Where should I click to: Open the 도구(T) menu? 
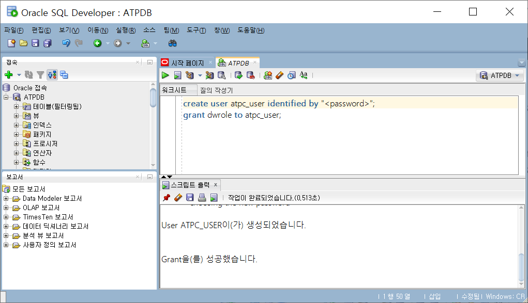coord(197,30)
